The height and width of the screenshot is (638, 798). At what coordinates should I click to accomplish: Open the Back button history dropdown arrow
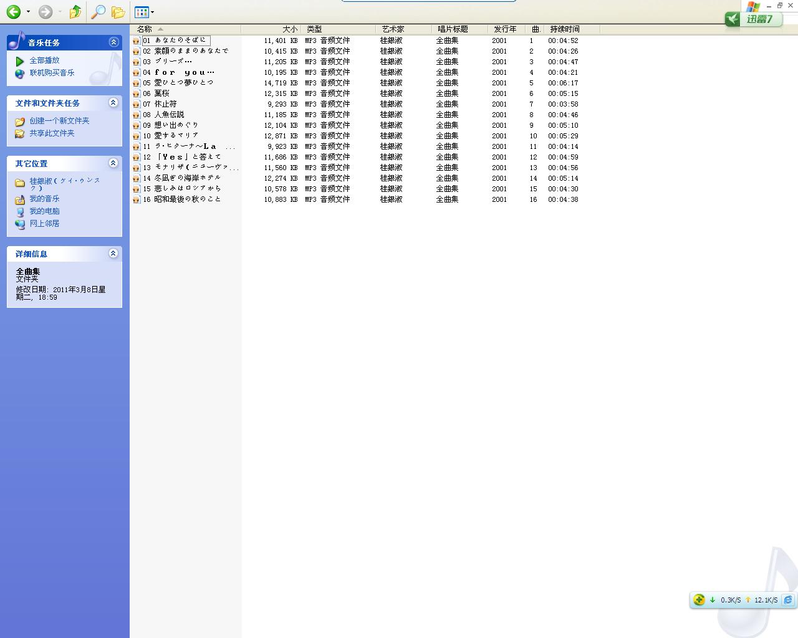pos(28,12)
